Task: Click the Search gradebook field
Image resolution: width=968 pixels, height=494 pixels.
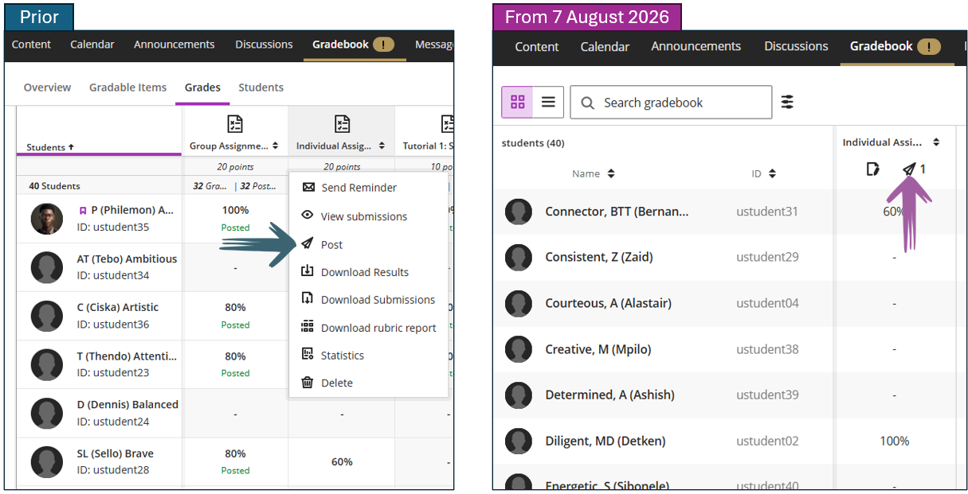Action: (x=671, y=102)
